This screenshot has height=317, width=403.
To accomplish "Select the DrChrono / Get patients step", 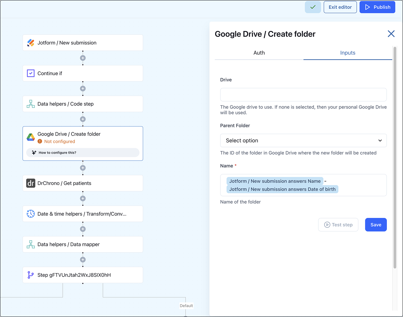I will 83,183.
